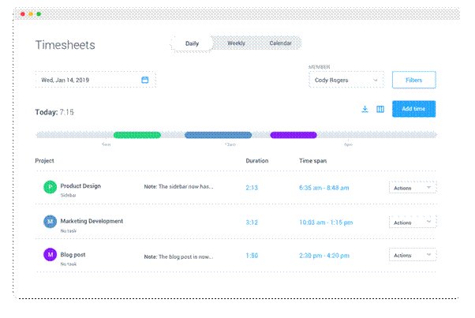The height and width of the screenshot is (318, 475).
Task: Click the Filters button
Action: pyautogui.click(x=413, y=80)
